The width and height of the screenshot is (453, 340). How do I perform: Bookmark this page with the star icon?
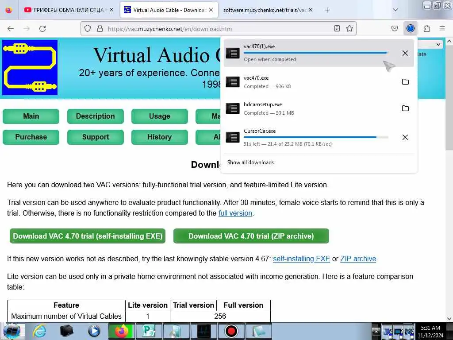point(349,28)
